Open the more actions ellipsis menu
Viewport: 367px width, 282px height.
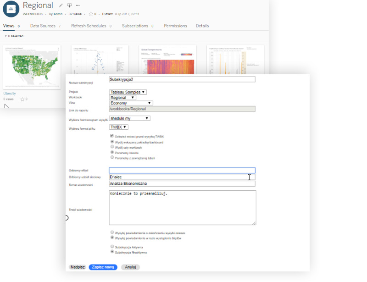pyautogui.click(x=78, y=5)
